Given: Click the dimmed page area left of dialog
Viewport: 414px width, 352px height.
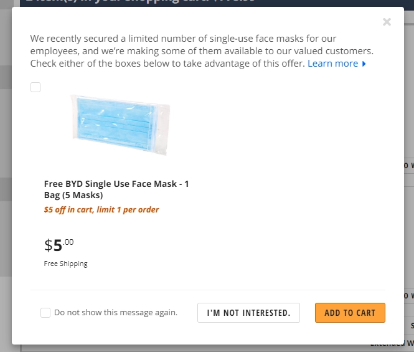Looking at the screenshot, I should 6,187.
